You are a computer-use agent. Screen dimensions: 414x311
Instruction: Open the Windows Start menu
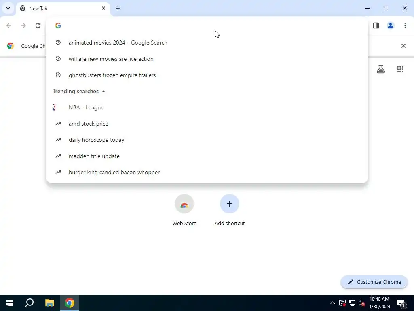click(10, 303)
